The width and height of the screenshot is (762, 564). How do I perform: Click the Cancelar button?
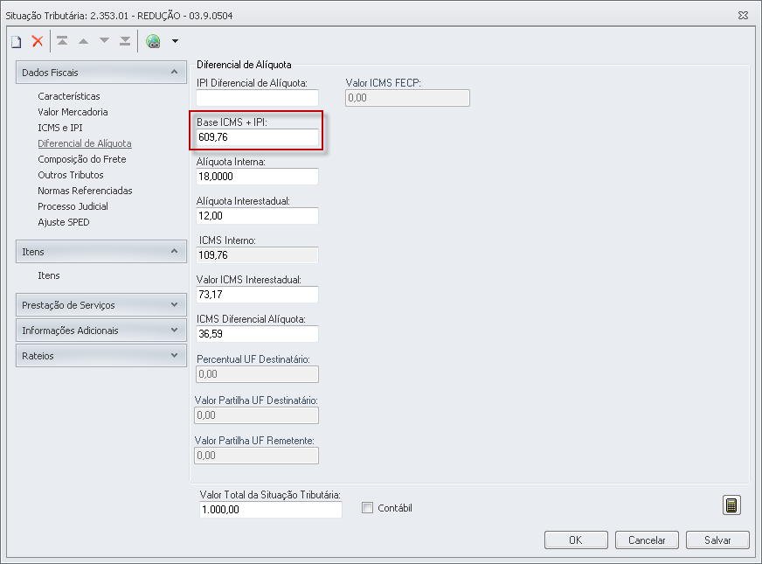click(647, 540)
